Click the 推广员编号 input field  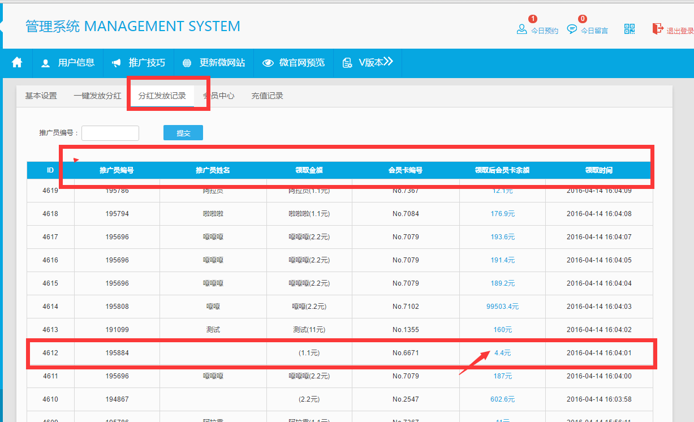(x=110, y=133)
